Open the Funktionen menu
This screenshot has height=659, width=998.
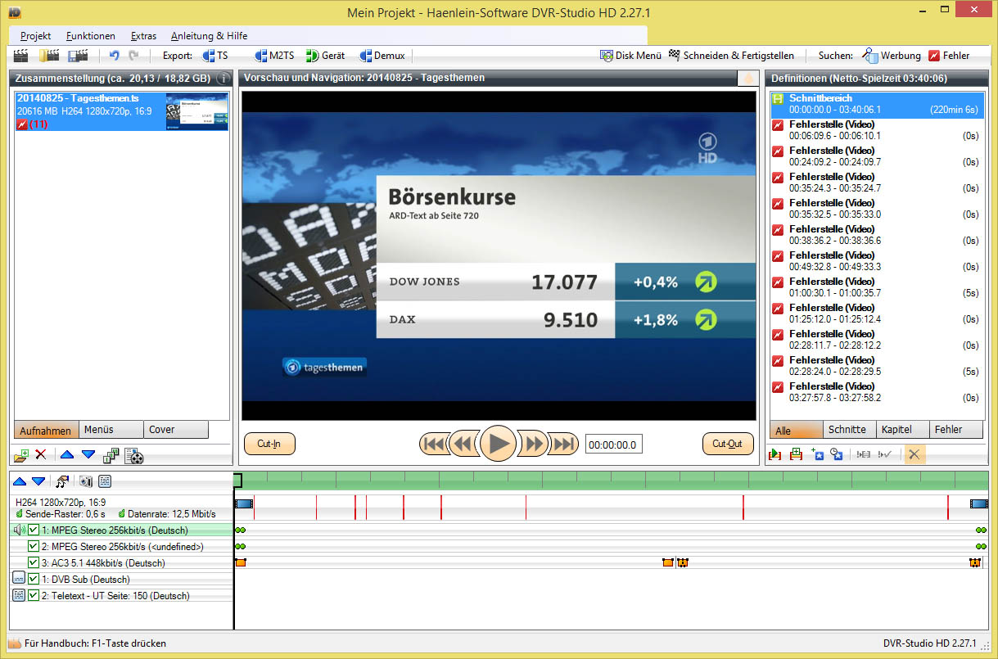(x=91, y=36)
